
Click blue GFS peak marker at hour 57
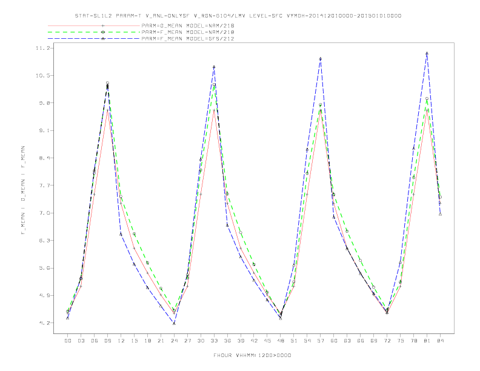(321, 59)
